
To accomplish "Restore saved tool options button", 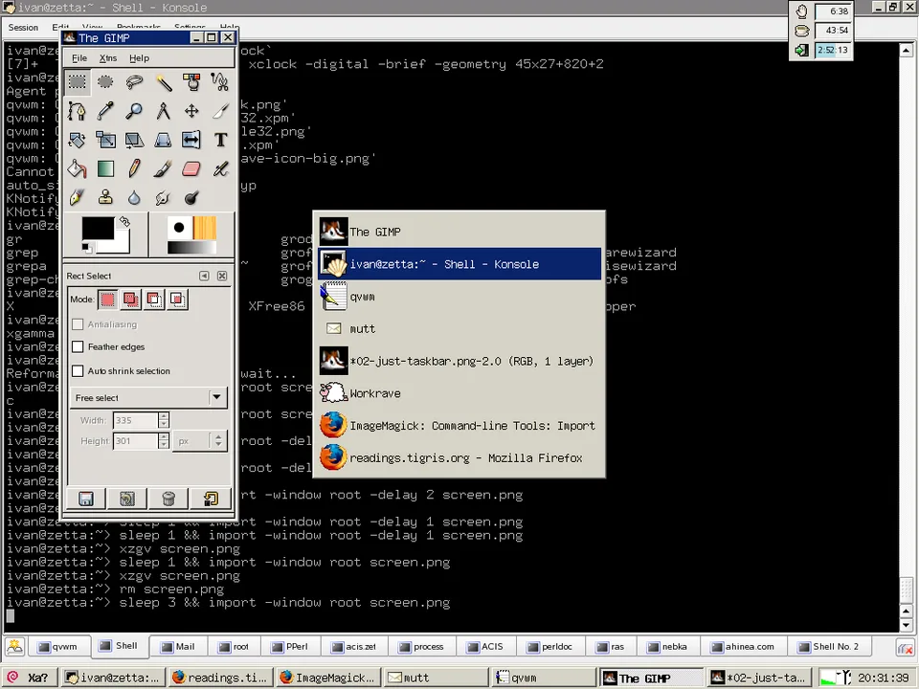I will [127, 499].
